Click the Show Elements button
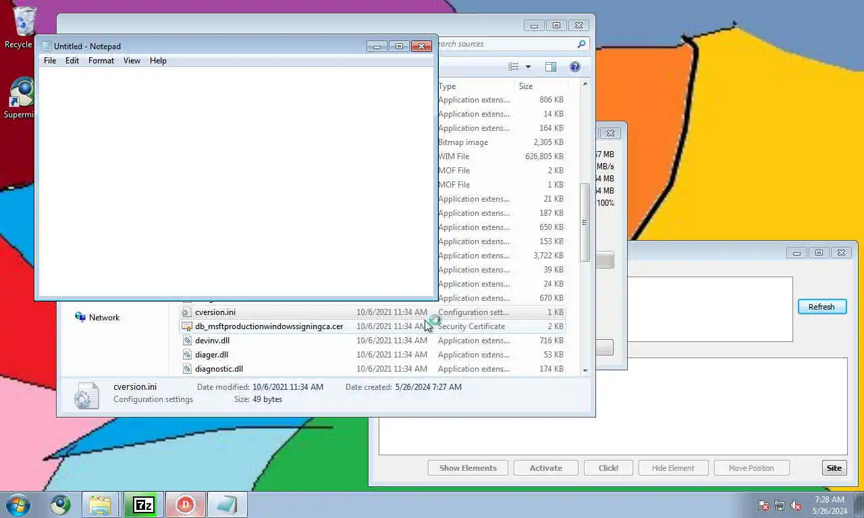864x518 pixels. click(468, 468)
